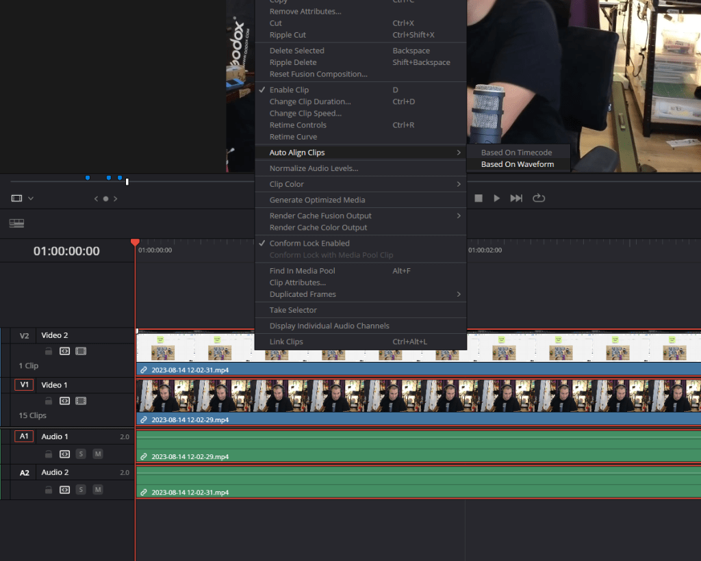Click the Video 1 track name
The image size is (701, 561).
tap(55, 385)
